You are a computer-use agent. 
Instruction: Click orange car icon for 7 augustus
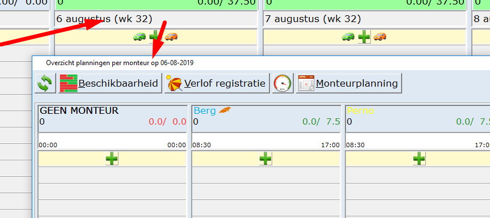click(380, 36)
